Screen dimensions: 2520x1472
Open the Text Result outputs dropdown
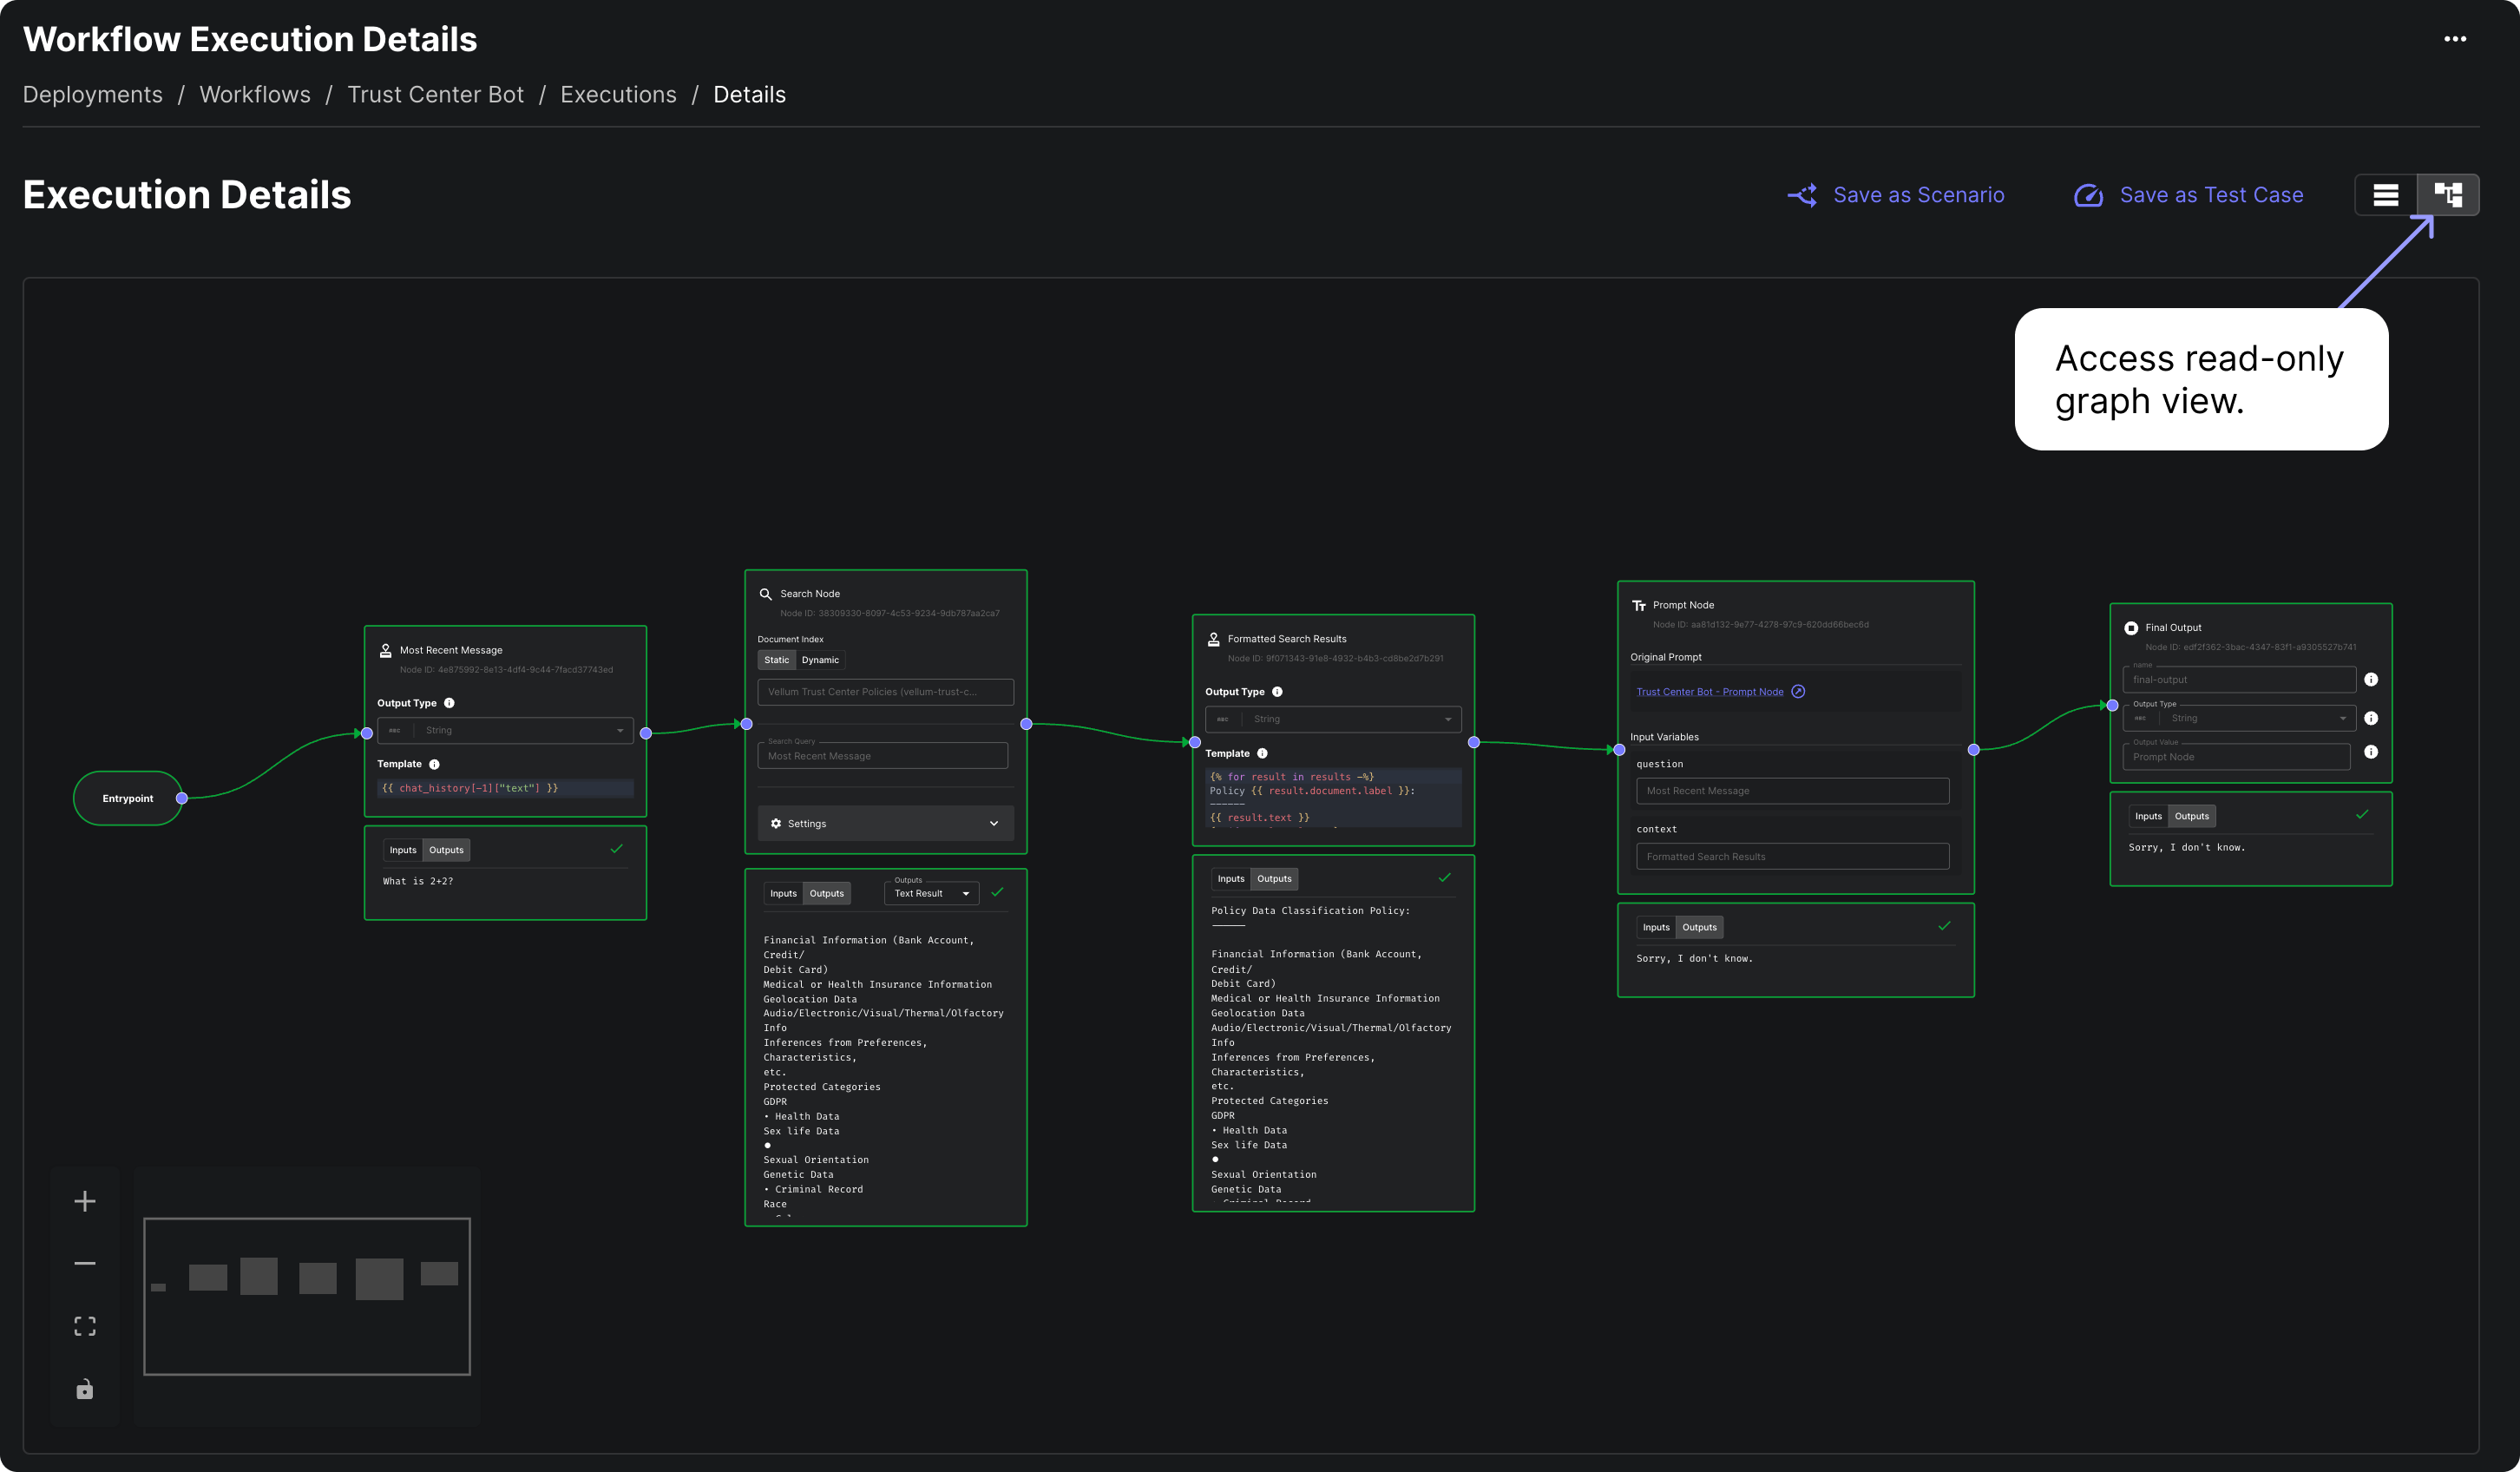(x=931, y=894)
